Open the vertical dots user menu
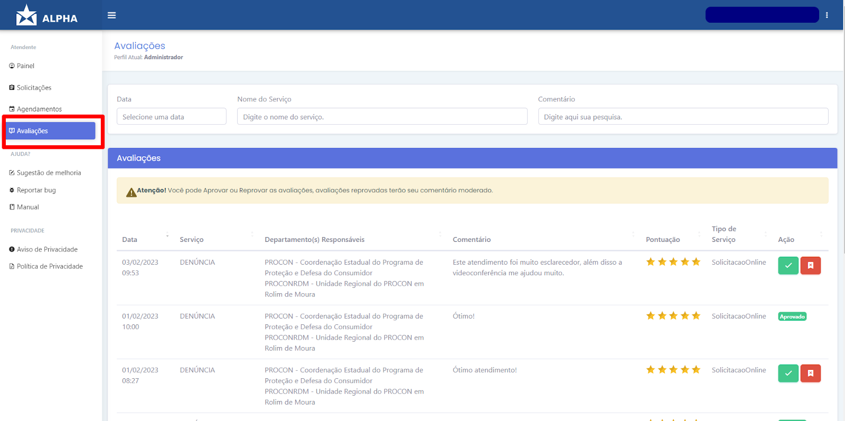The width and height of the screenshot is (845, 421). tap(827, 15)
